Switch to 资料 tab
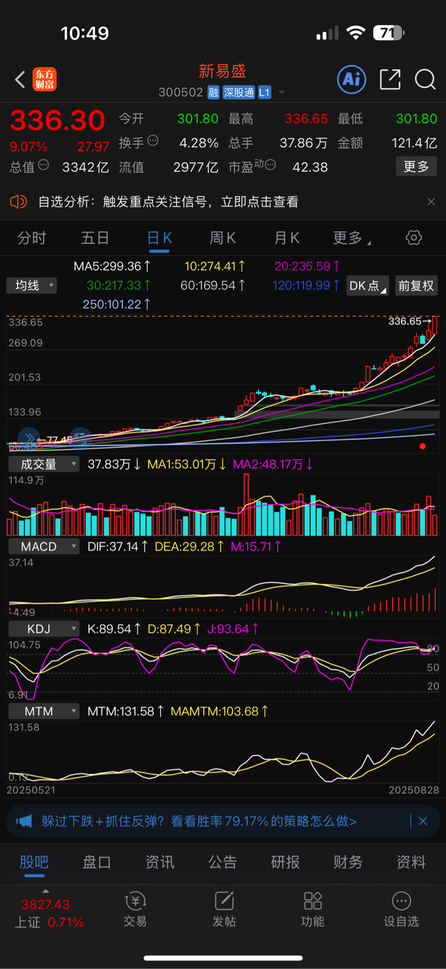Screen dimensions: 446x969 point(411,862)
